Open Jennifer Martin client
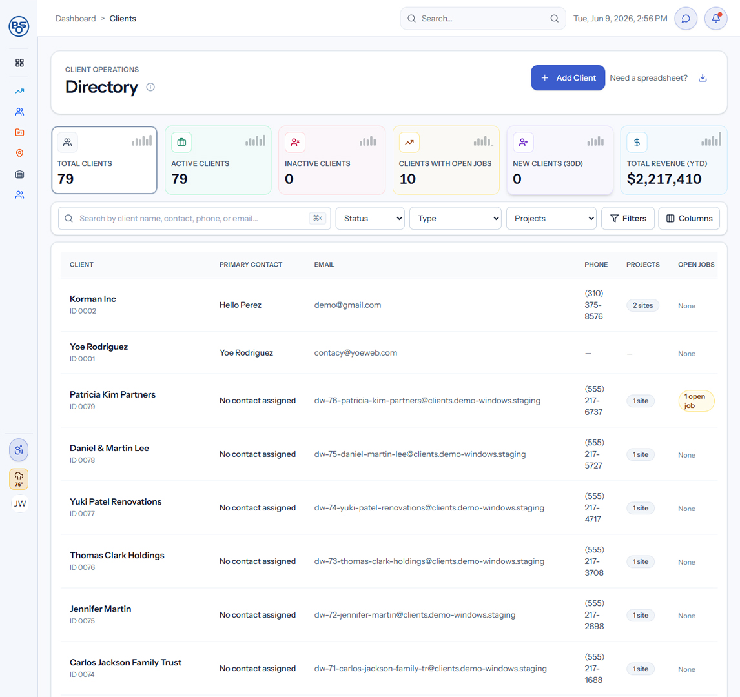Image resolution: width=740 pixels, height=697 pixels. point(101,609)
